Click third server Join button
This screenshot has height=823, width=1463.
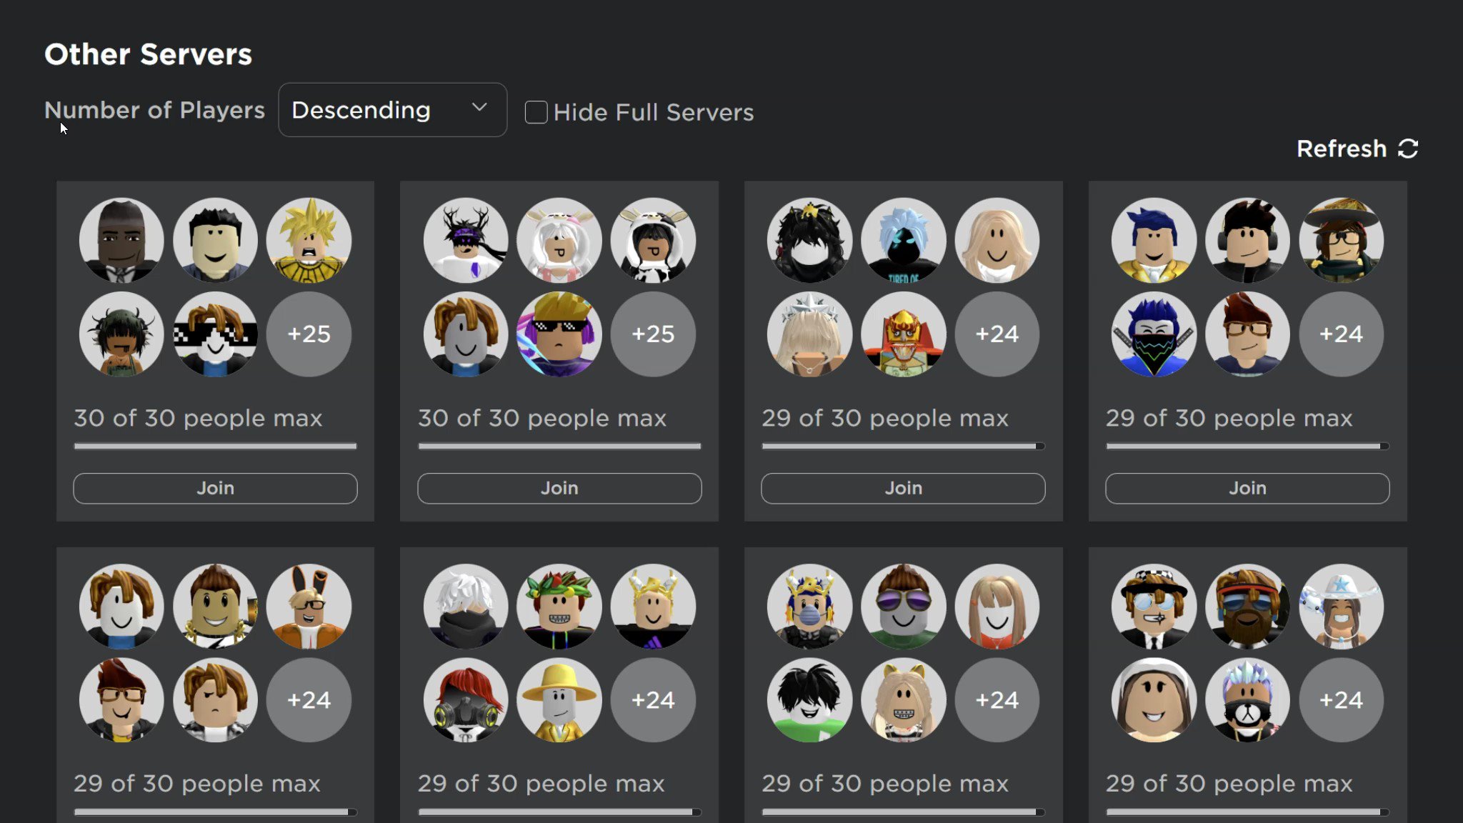coord(902,487)
